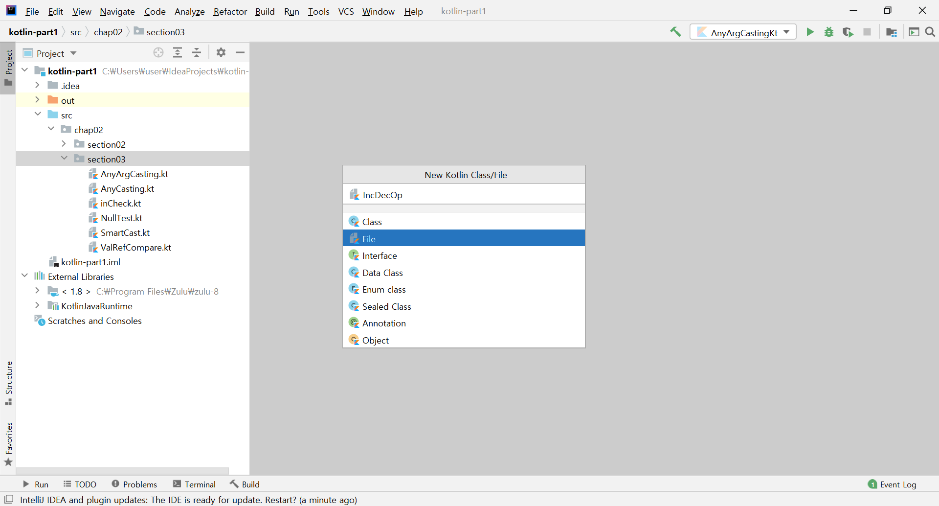Screen dimensions: 939x506
Task: Choose Interface in New Kotlin dialog
Action: pos(464,255)
